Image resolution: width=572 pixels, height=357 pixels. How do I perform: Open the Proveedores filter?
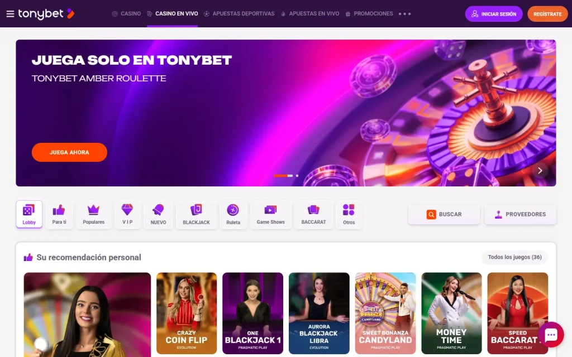(520, 214)
